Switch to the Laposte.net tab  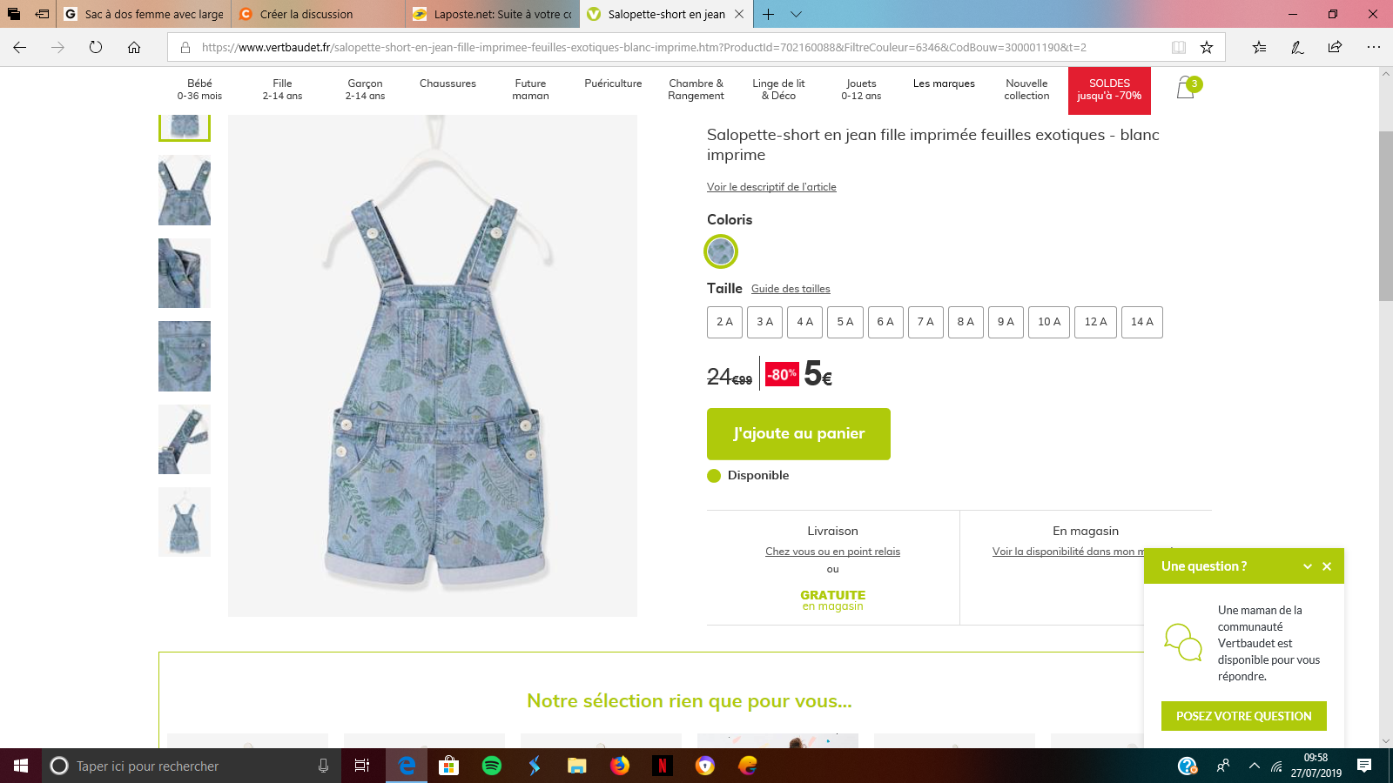coord(493,14)
